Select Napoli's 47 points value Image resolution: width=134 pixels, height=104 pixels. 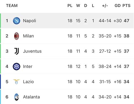tap(126, 21)
